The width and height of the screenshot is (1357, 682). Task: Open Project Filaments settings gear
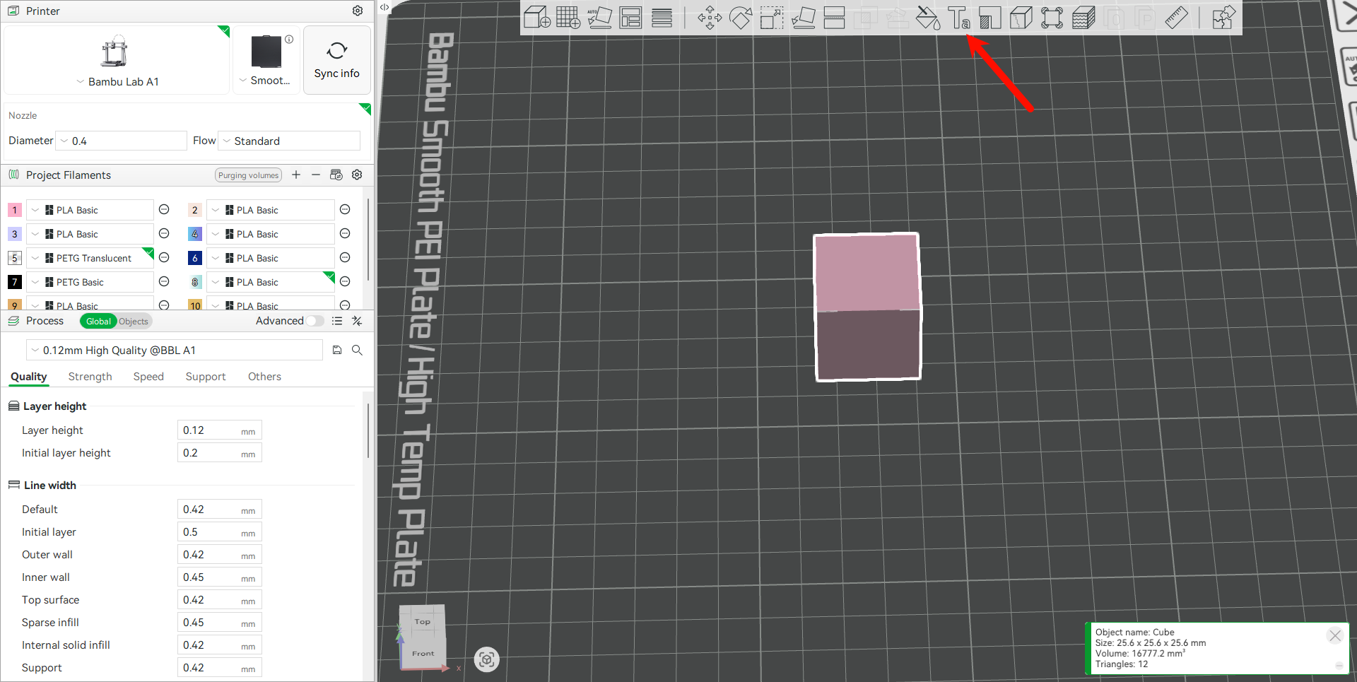pyautogui.click(x=358, y=175)
